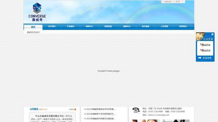Click the 中山市康威奇电器有限公司 company text
This screenshot has height=122, width=218.
point(48,116)
